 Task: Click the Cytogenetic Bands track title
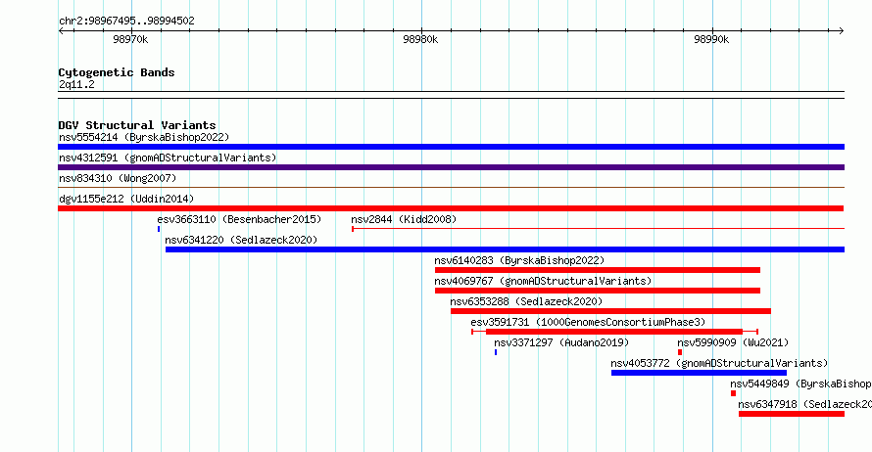coord(117,72)
